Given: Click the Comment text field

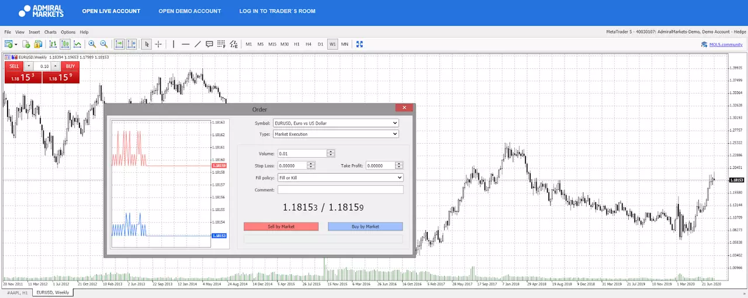Looking at the screenshot, I should coord(340,190).
